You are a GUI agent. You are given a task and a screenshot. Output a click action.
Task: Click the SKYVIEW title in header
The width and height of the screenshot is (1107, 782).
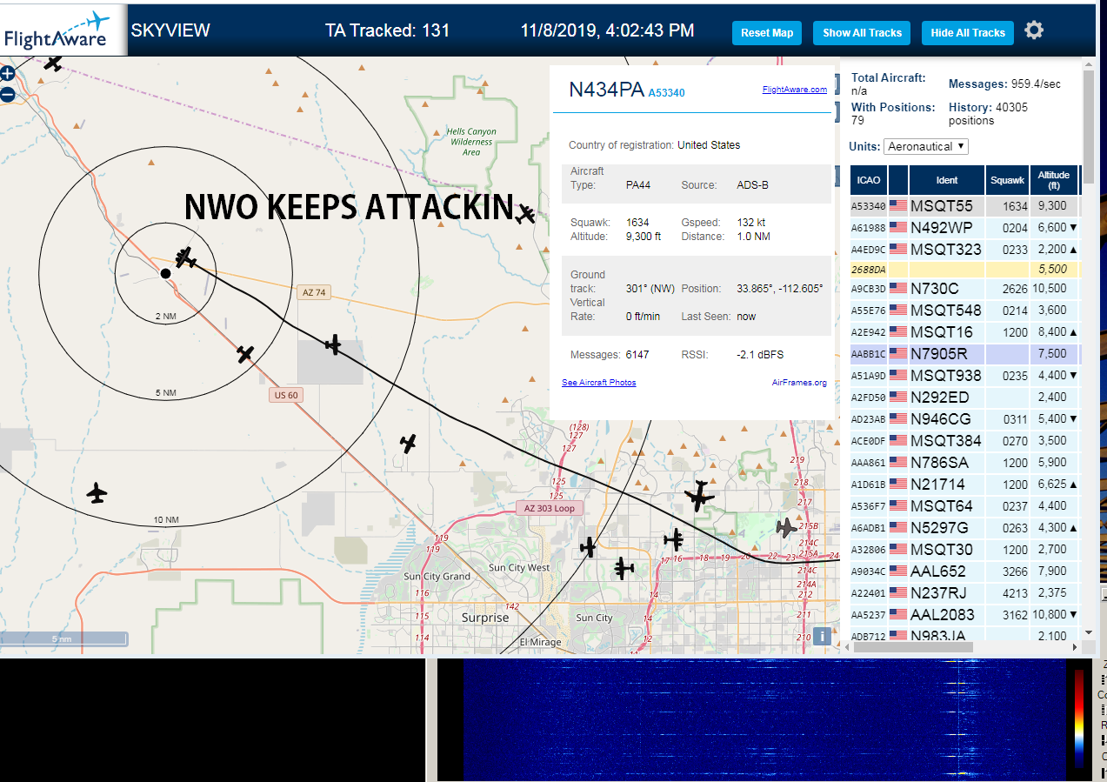tap(170, 30)
